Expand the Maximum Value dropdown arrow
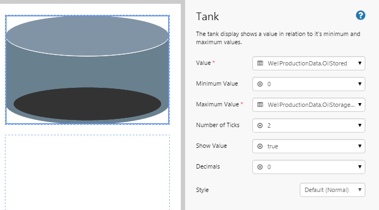379x210 pixels. click(x=360, y=105)
